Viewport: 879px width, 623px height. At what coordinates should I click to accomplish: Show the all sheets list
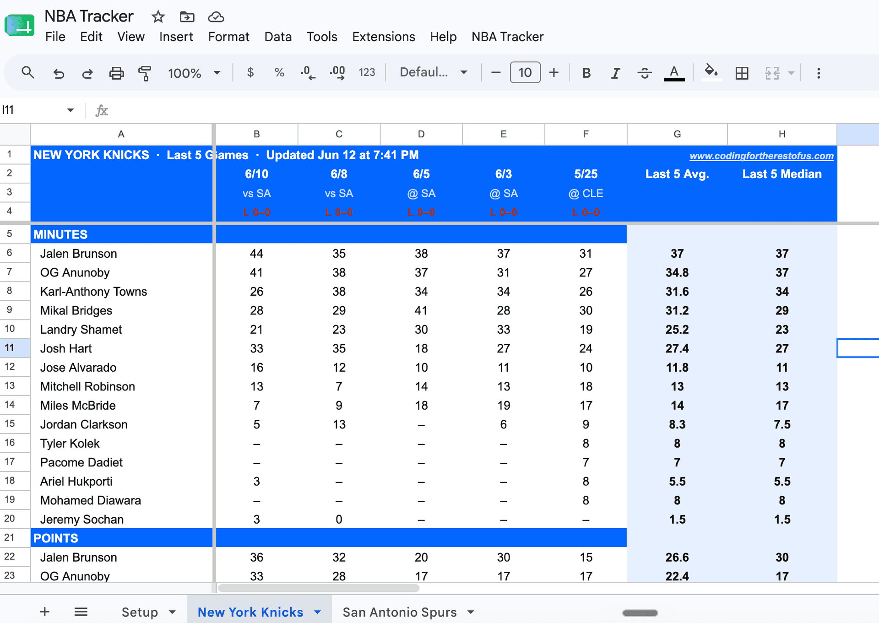pyautogui.click(x=81, y=612)
